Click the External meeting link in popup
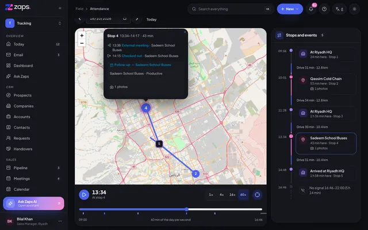 point(135,45)
